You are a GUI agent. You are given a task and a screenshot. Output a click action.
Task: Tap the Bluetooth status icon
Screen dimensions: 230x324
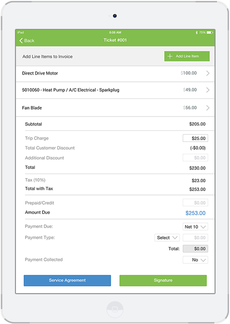click(197, 32)
